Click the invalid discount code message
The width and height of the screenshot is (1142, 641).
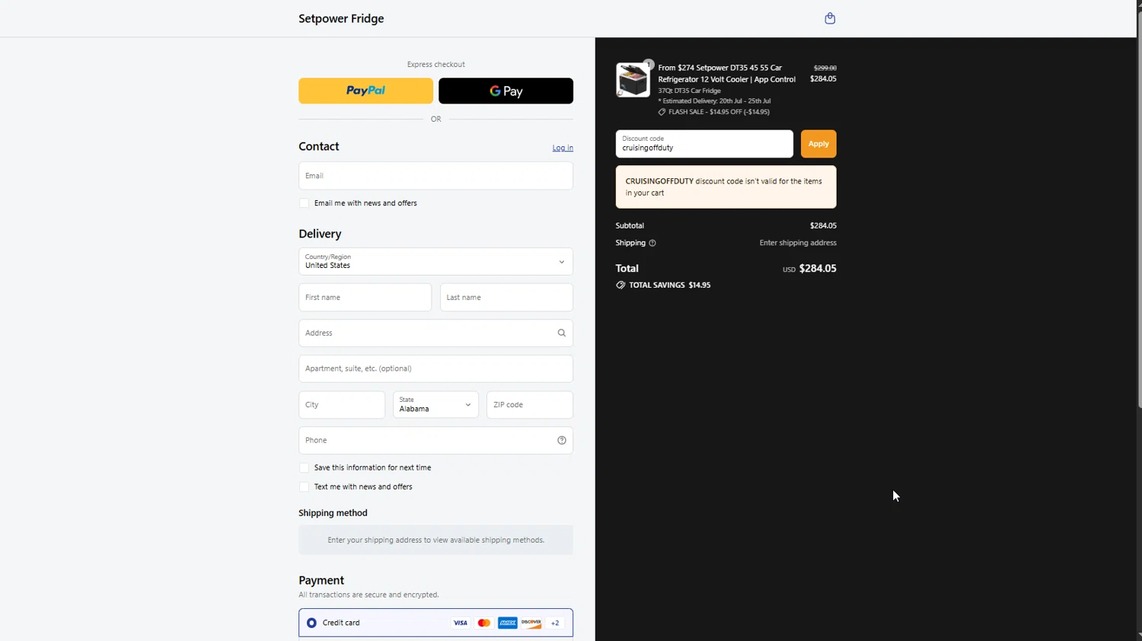[726, 187]
